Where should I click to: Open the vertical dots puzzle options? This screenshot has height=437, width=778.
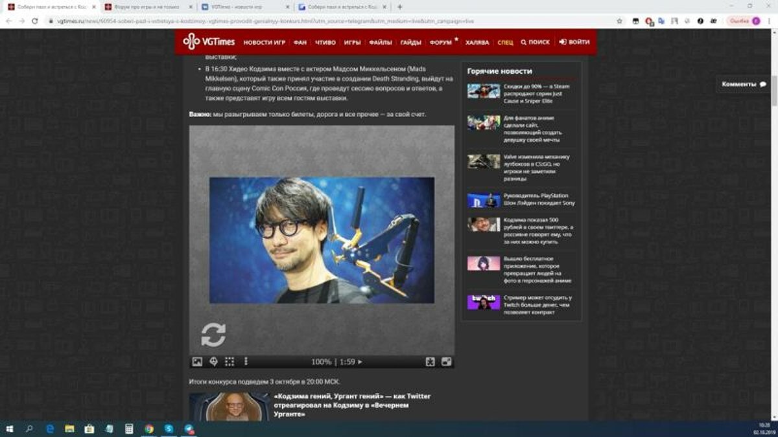[x=246, y=362]
